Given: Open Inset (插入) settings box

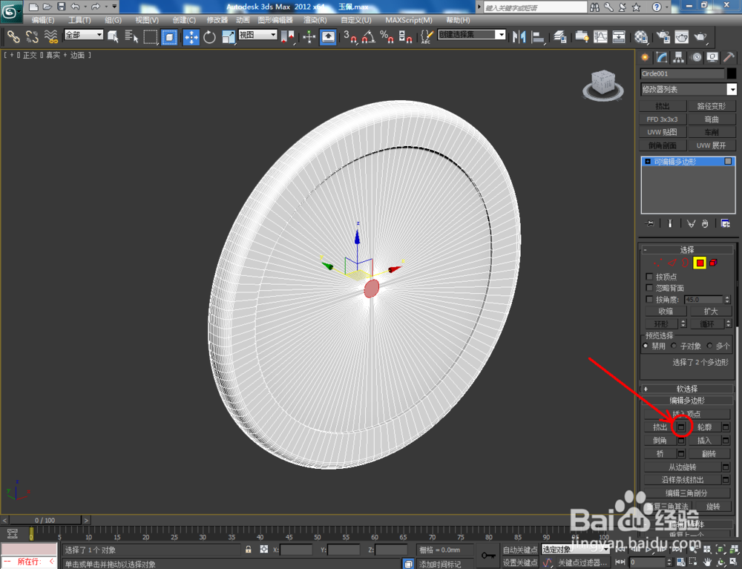Looking at the screenshot, I should coord(726,441).
